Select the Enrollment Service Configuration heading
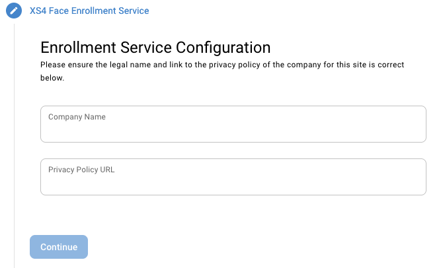Viewport: 443px width, 268px height. [155, 48]
